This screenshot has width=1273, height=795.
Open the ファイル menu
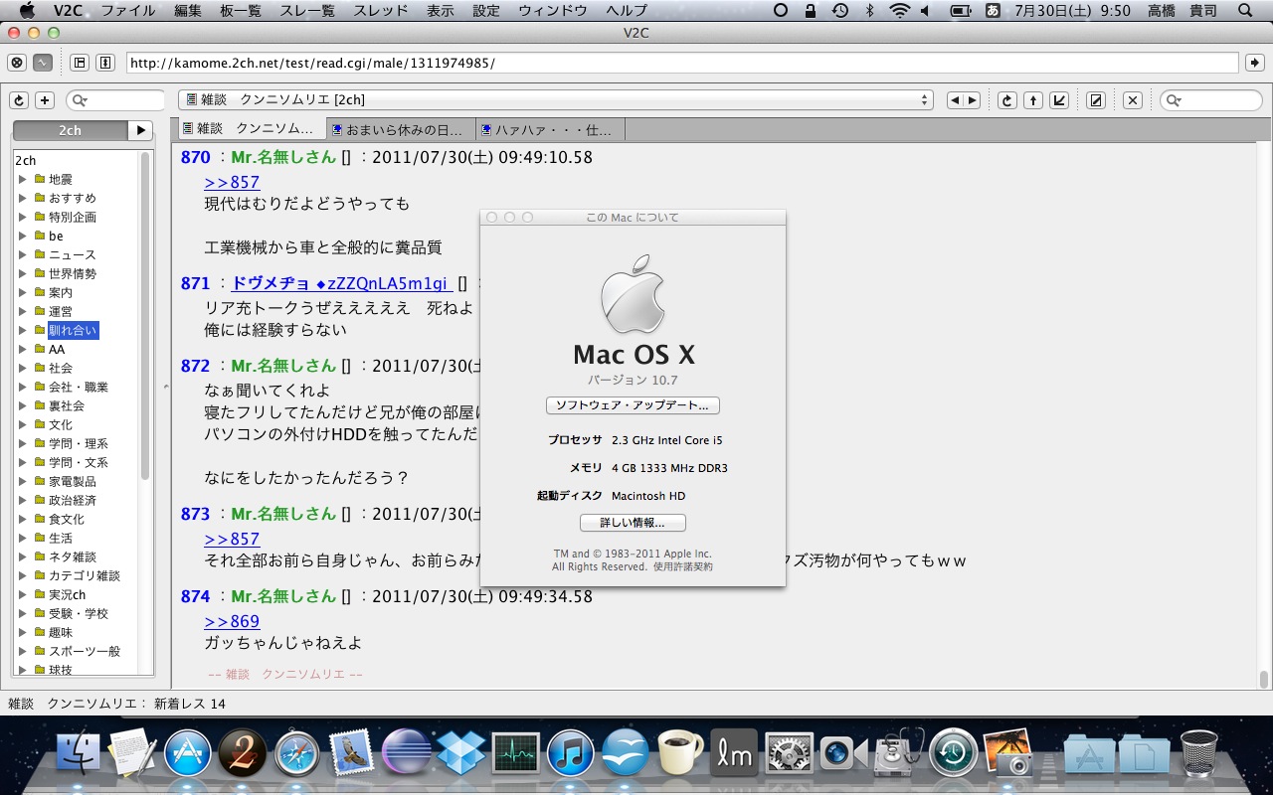pyautogui.click(x=128, y=11)
